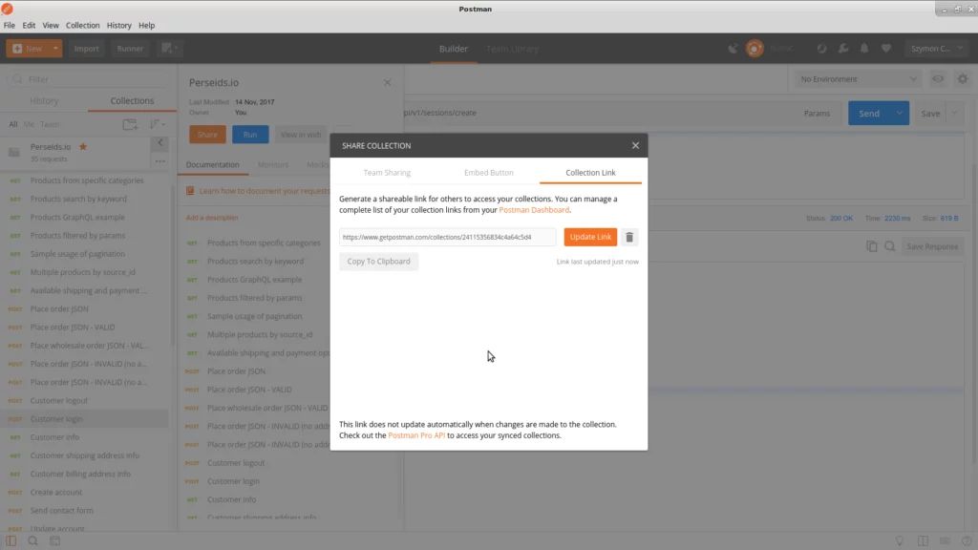Click the collection link URL field

[447, 237]
